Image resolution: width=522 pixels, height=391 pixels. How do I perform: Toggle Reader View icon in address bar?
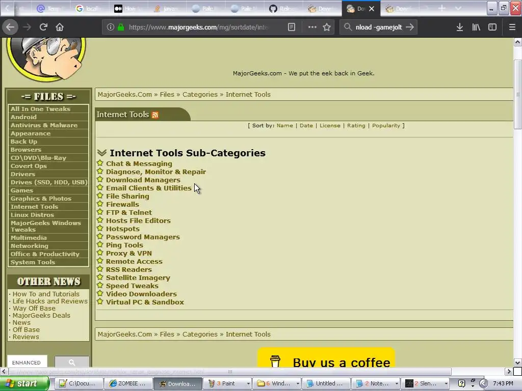291,27
